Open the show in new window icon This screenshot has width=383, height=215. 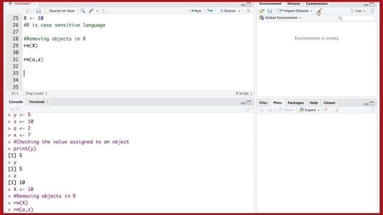[28, 11]
